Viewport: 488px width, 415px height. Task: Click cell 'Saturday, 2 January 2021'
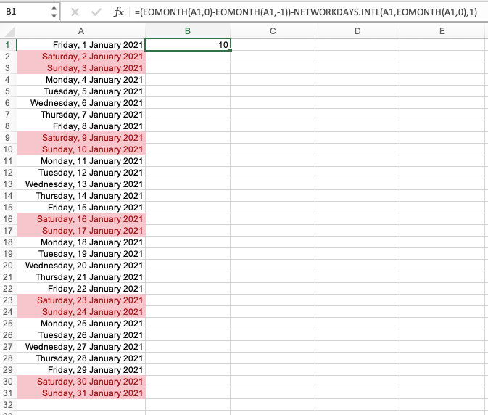81,57
